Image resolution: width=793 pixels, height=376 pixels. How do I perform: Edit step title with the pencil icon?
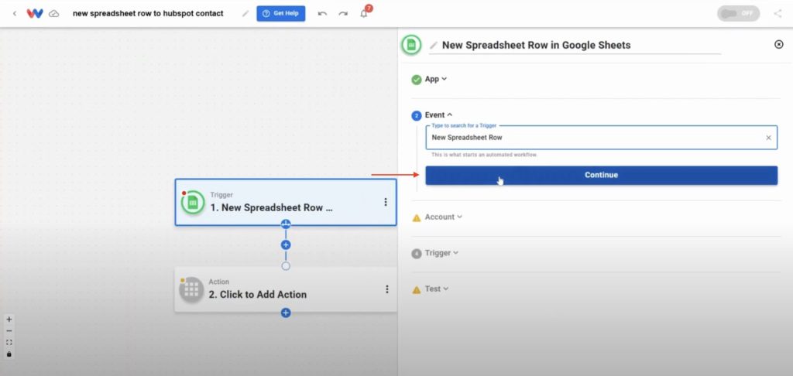(434, 46)
